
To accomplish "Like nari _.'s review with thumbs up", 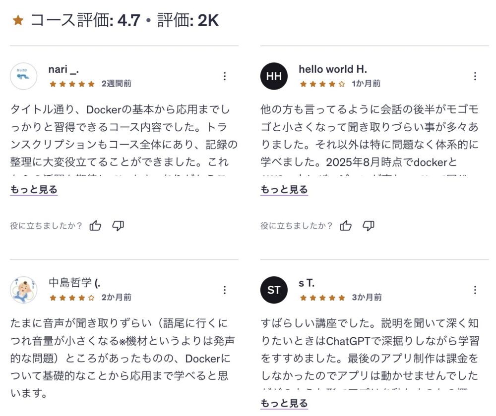I will coord(96,226).
